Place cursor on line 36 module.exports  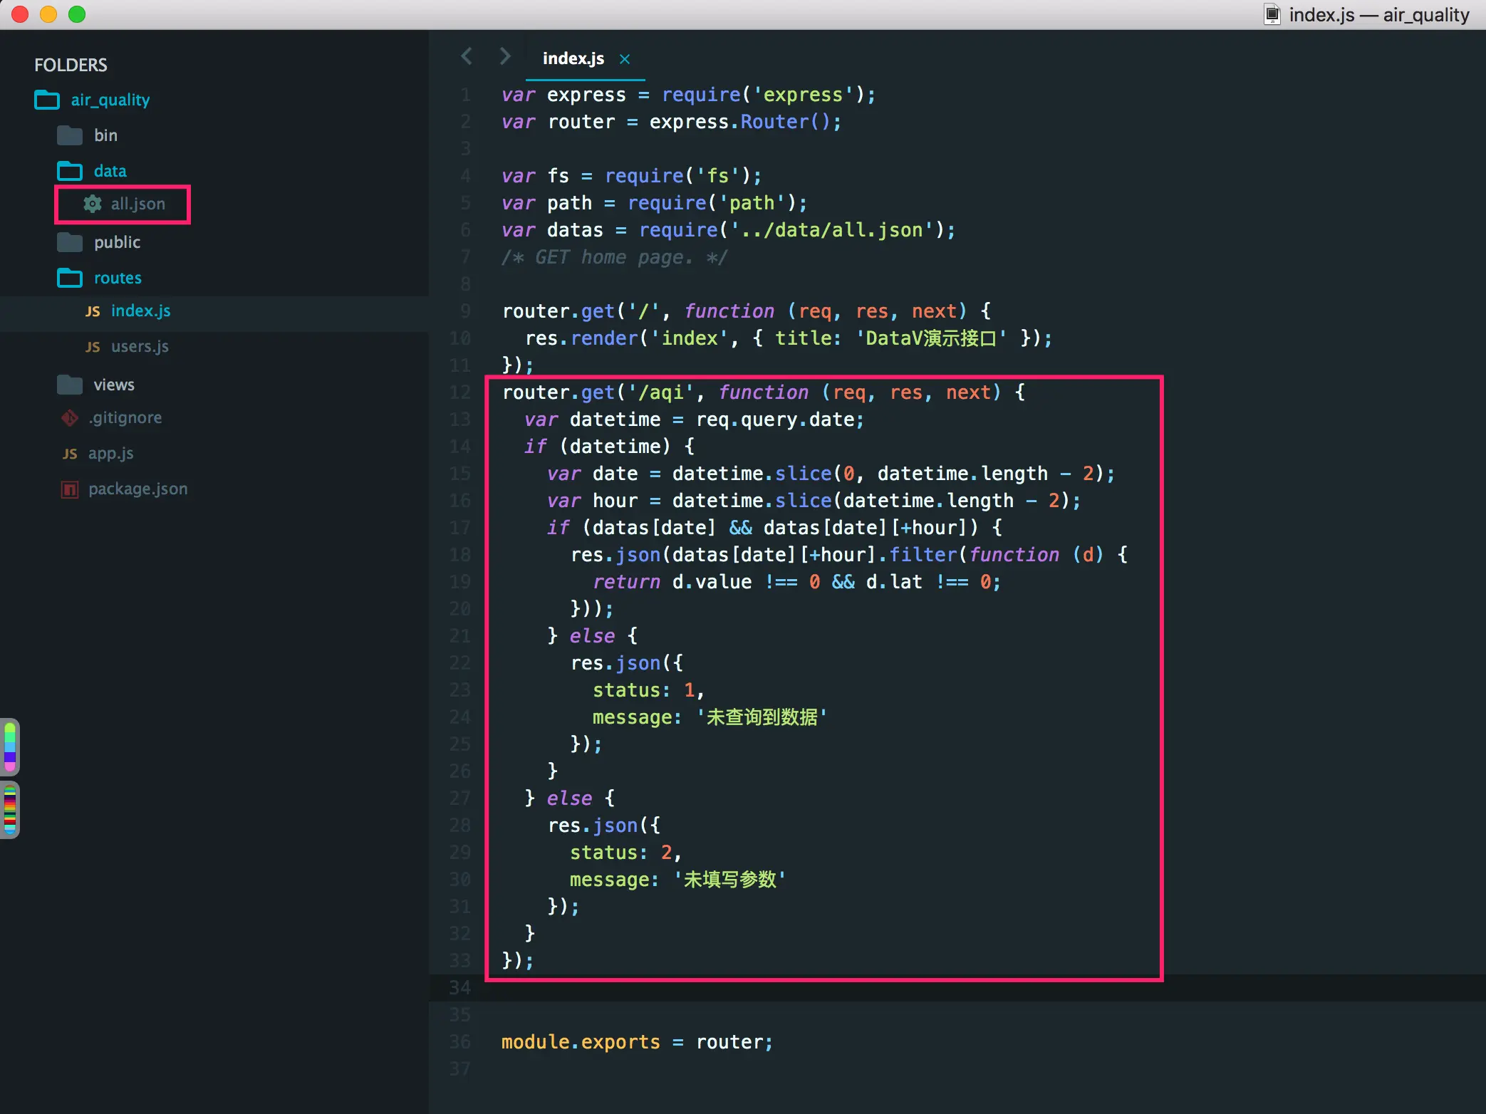click(x=580, y=1042)
